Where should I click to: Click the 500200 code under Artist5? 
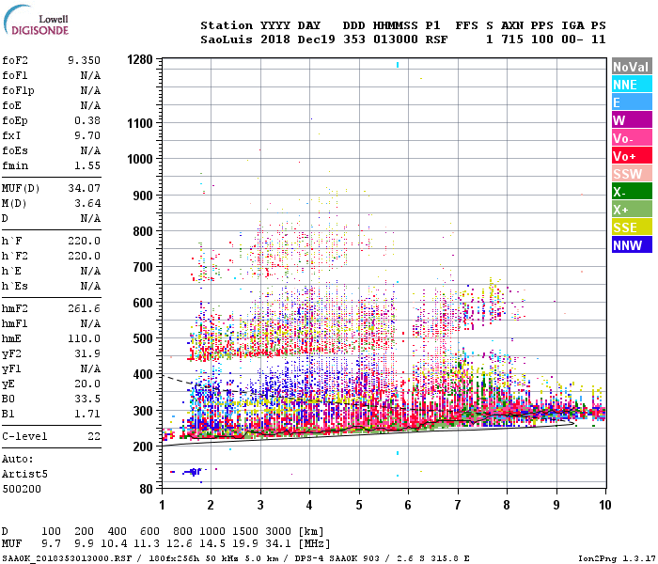tap(22, 489)
